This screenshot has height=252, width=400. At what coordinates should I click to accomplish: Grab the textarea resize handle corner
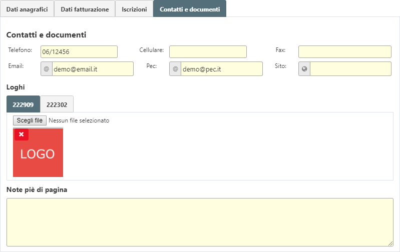point(390,243)
